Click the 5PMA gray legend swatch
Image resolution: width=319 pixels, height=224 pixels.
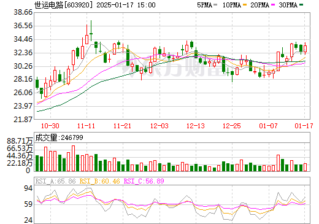[215, 5]
